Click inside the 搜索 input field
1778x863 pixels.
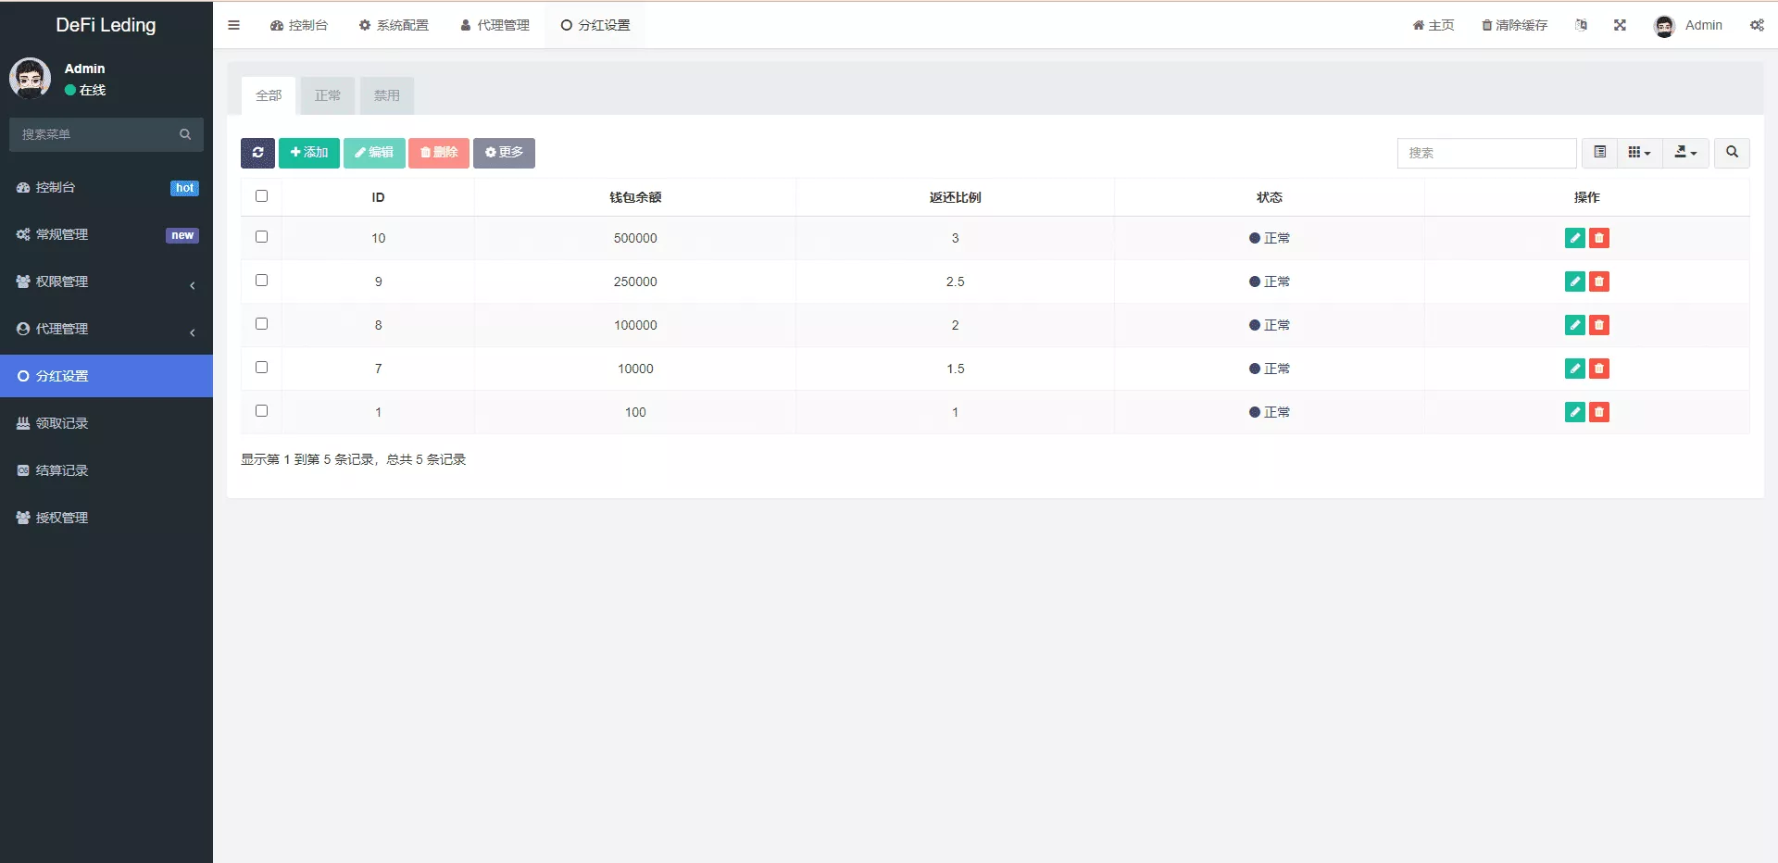click(1486, 153)
